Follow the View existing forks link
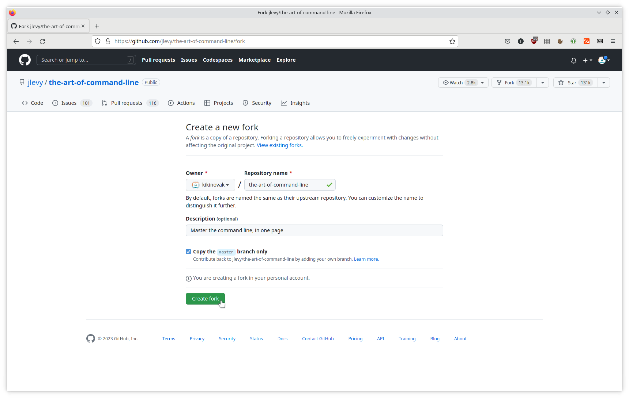 point(279,145)
